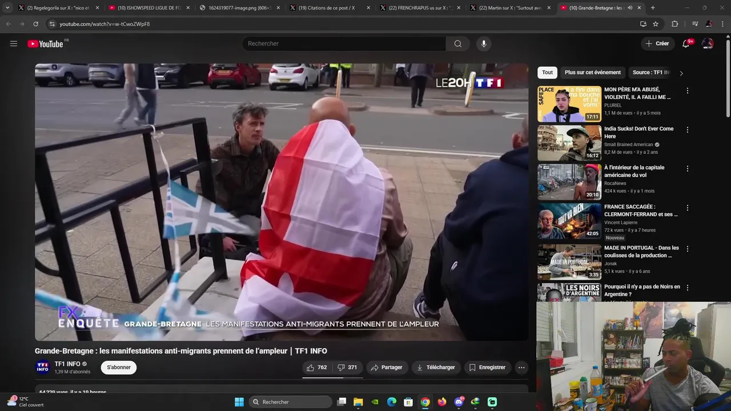Open Windows Start menu
This screenshot has height=411, width=731.
pos(239,402)
